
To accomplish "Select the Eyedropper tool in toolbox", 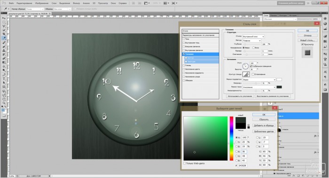I will tap(4, 38).
